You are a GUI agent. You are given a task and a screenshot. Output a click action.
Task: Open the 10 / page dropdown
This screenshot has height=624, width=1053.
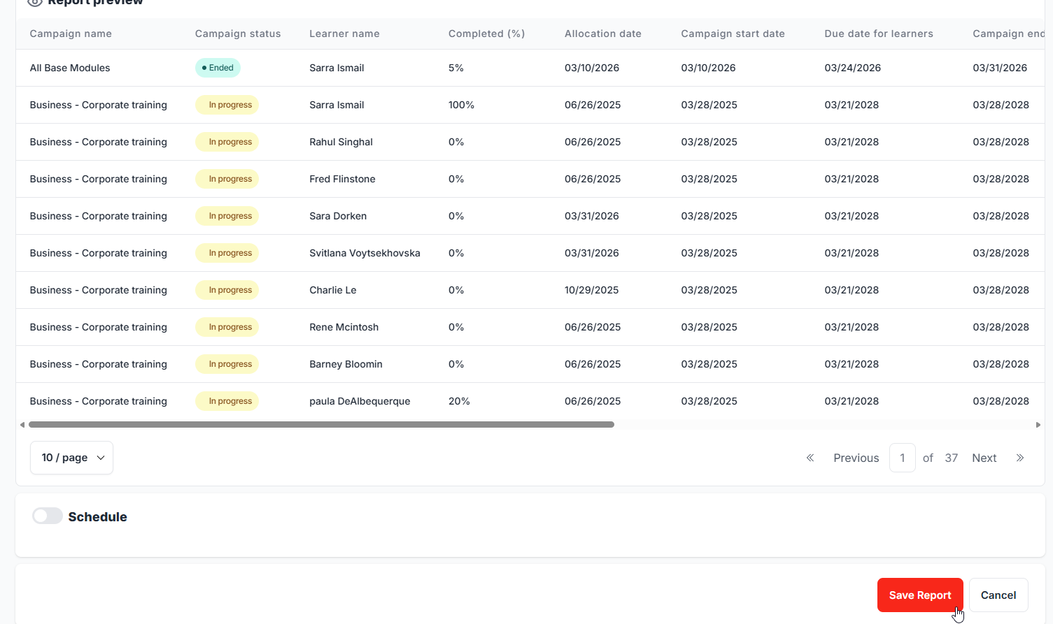click(71, 458)
